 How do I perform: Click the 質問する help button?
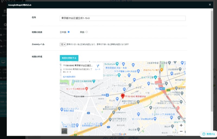click(209, 134)
